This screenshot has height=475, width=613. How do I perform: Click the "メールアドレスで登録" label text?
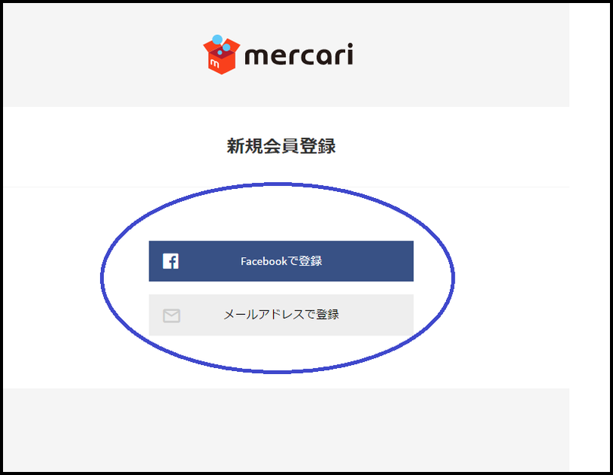coord(281,315)
